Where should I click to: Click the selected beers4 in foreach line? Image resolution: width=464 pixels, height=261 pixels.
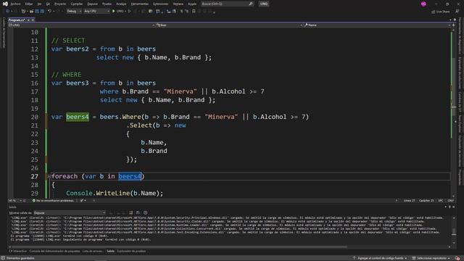pos(130,176)
